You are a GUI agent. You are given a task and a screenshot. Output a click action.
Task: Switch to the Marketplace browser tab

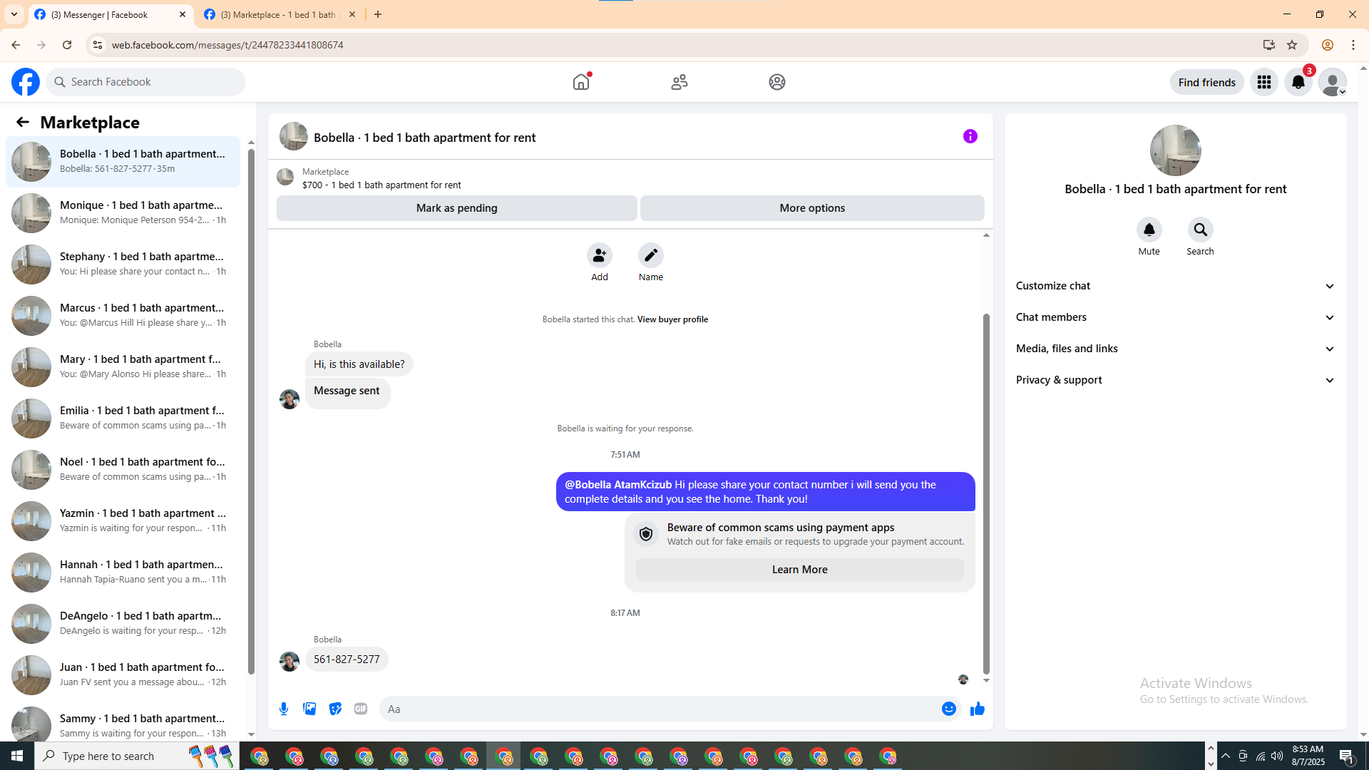280,14
